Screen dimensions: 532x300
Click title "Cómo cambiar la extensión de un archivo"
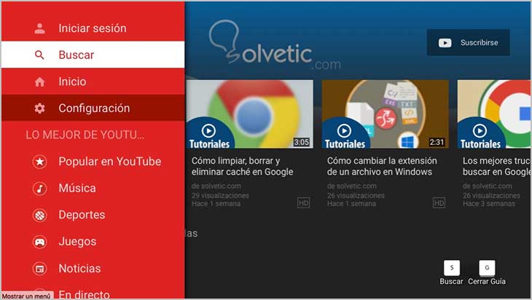tap(382, 167)
